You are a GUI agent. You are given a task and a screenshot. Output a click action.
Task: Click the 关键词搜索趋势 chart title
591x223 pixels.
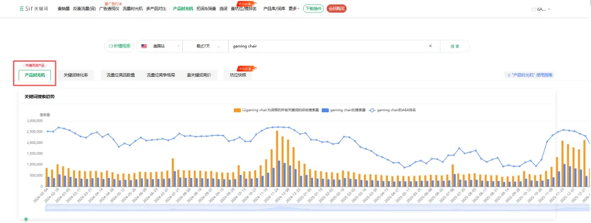(39, 97)
